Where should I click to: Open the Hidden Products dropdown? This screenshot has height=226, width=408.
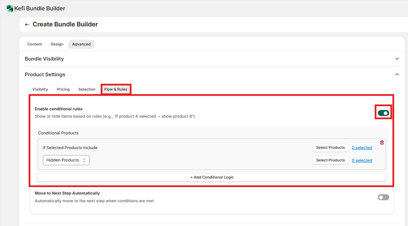pos(66,160)
